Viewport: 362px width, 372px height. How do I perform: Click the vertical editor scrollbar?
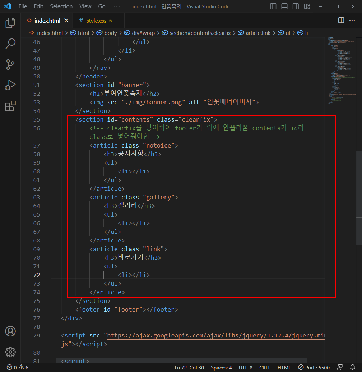point(359,198)
